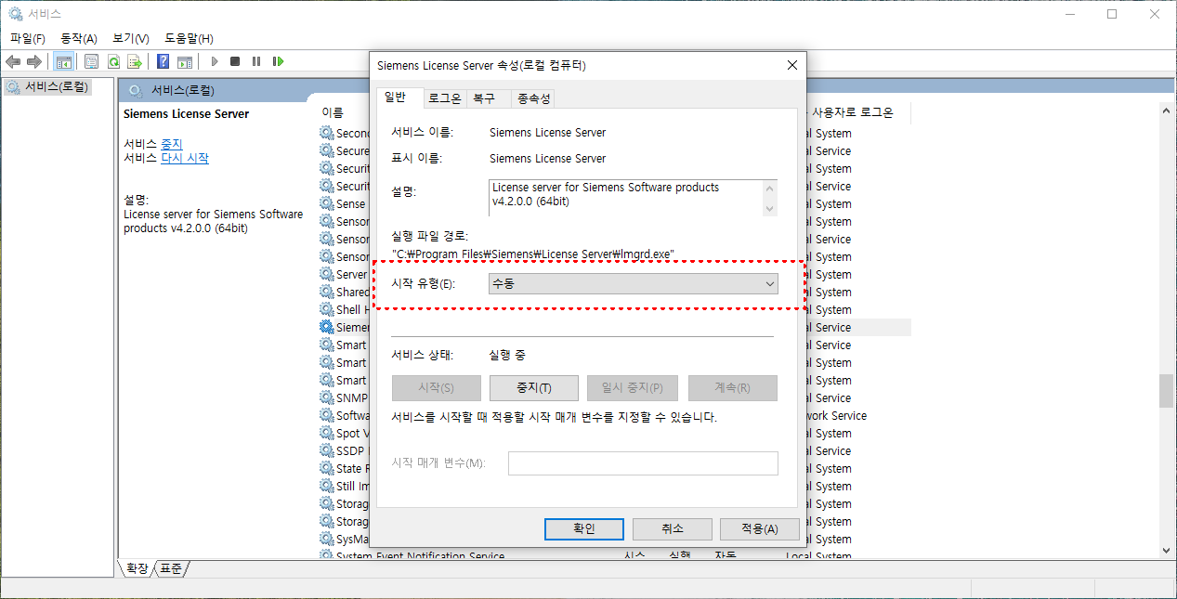Open the blue Help question-mark icon
Image resolution: width=1177 pixels, height=599 pixels.
pos(163,61)
